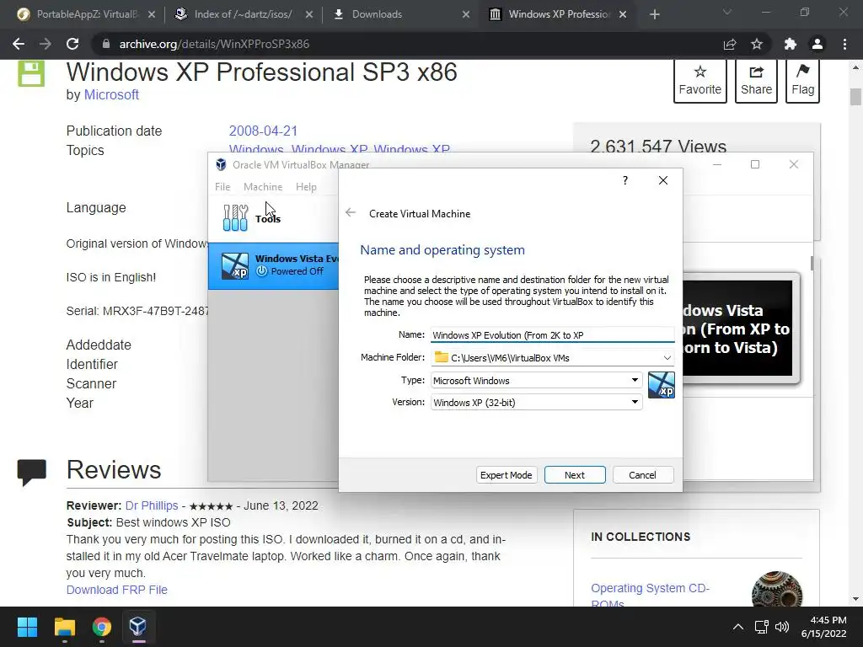This screenshot has height=647, width=863.
Task: Open the Download FRP File link
Action: pos(116,590)
